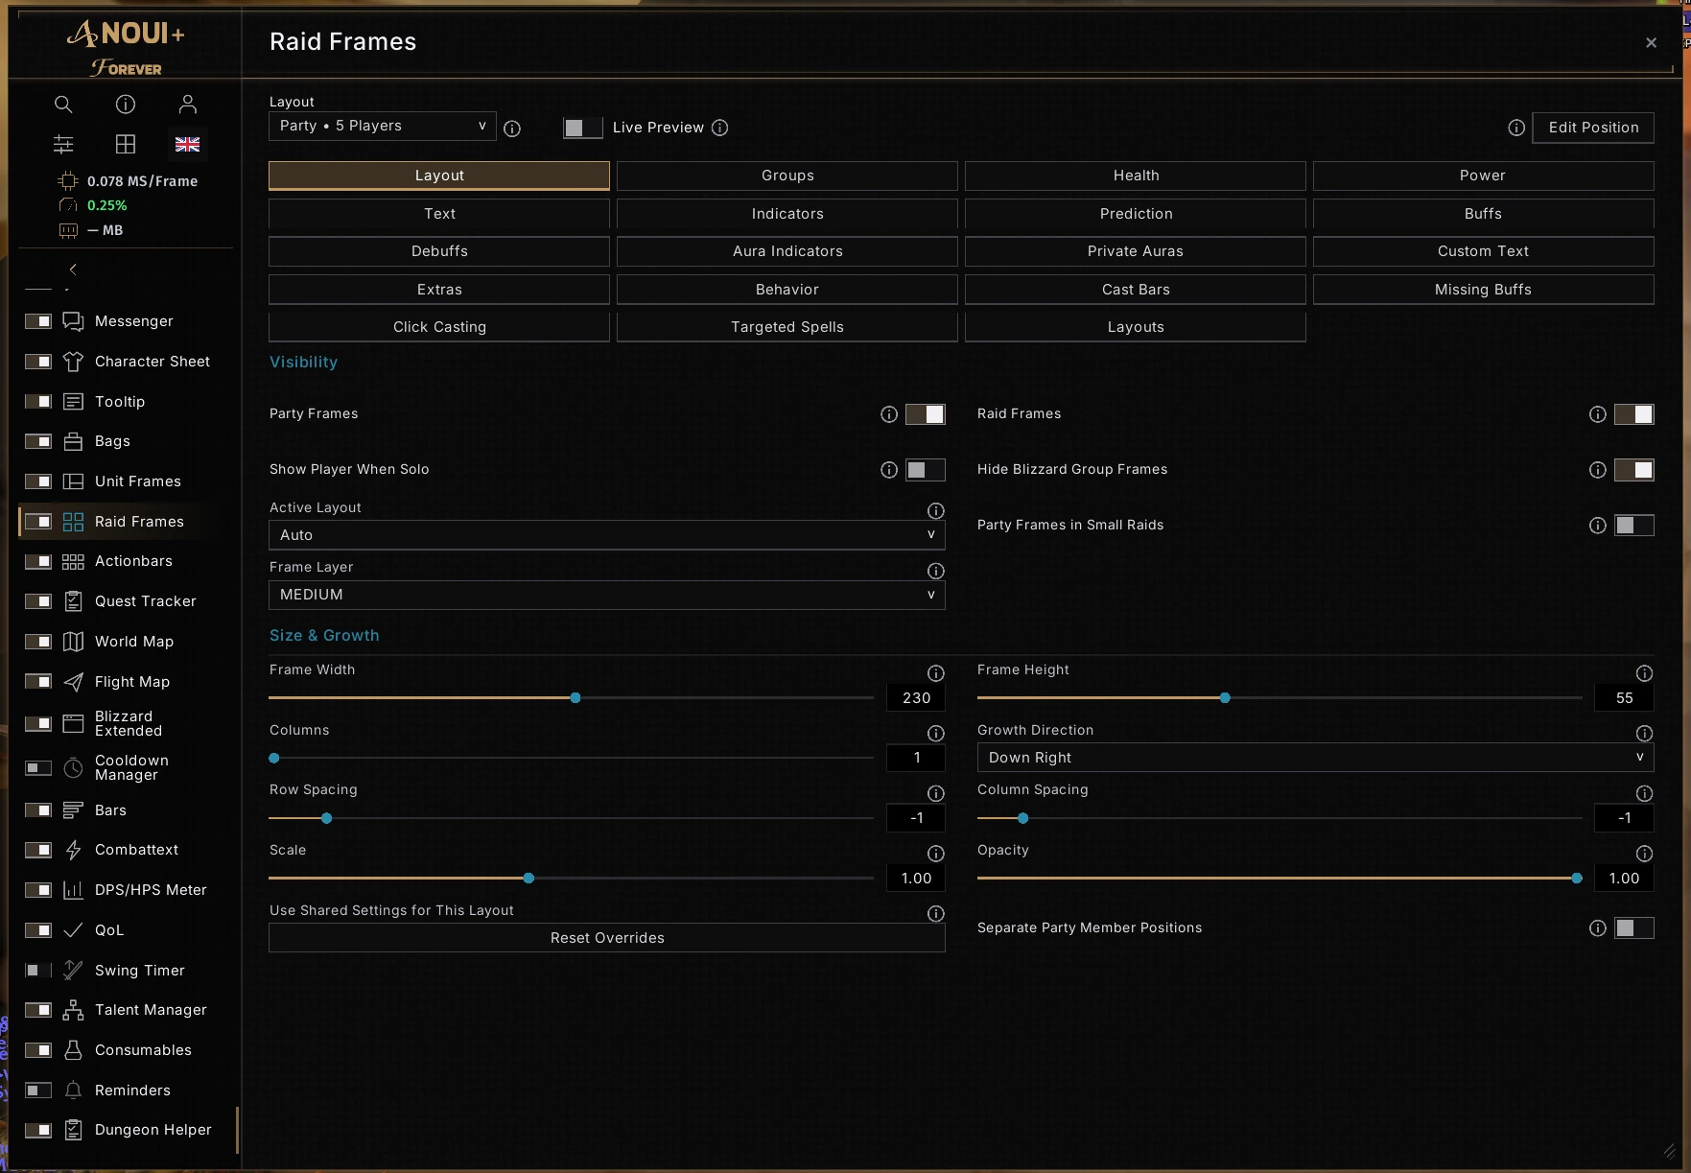This screenshot has height=1173, width=1691.
Task: Click the World Map icon
Action: click(x=73, y=642)
